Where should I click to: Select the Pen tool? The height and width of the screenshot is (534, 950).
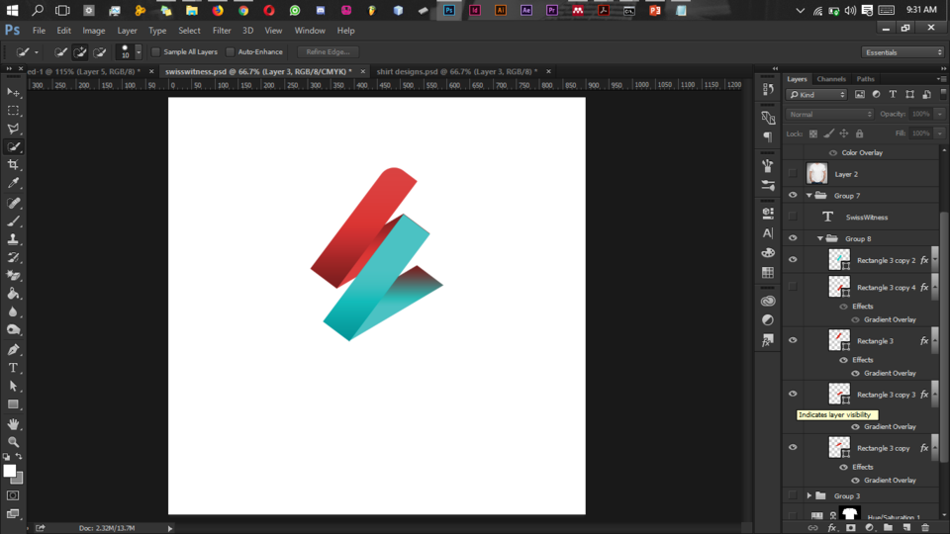[13, 349]
